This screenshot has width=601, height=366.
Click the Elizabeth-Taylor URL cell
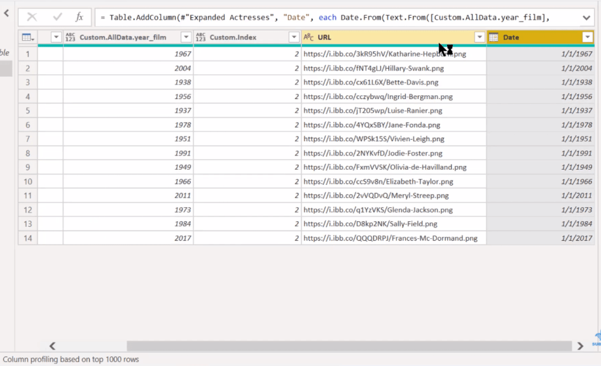pos(394,182)
